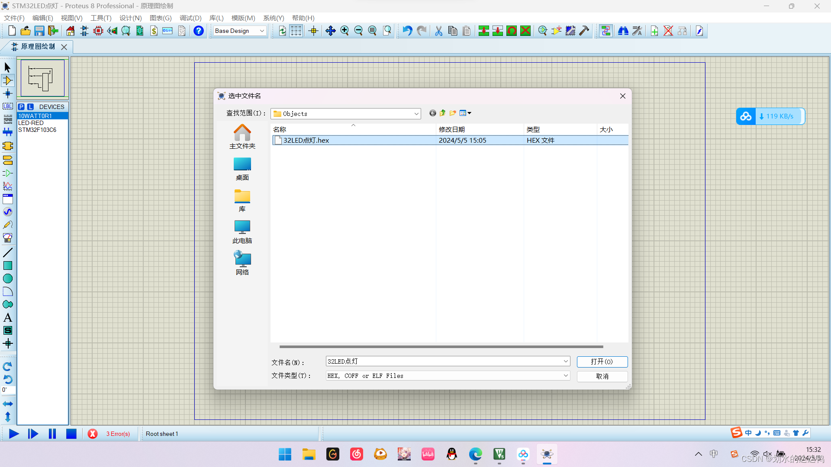Pause the simulation
The height and width of the screenshot is (467, 831).
coord(52,434)
